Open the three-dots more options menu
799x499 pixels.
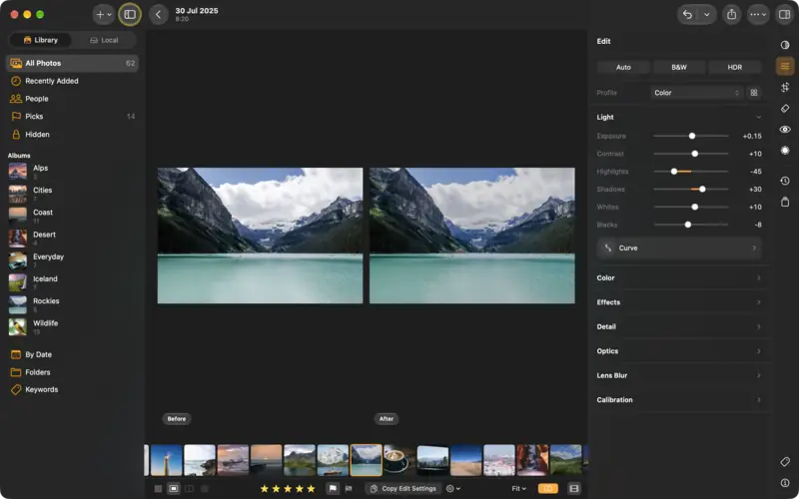click(758, 14)
